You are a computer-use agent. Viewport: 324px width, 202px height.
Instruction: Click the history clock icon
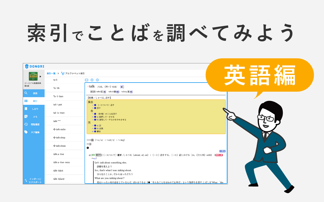pos(26,124)
